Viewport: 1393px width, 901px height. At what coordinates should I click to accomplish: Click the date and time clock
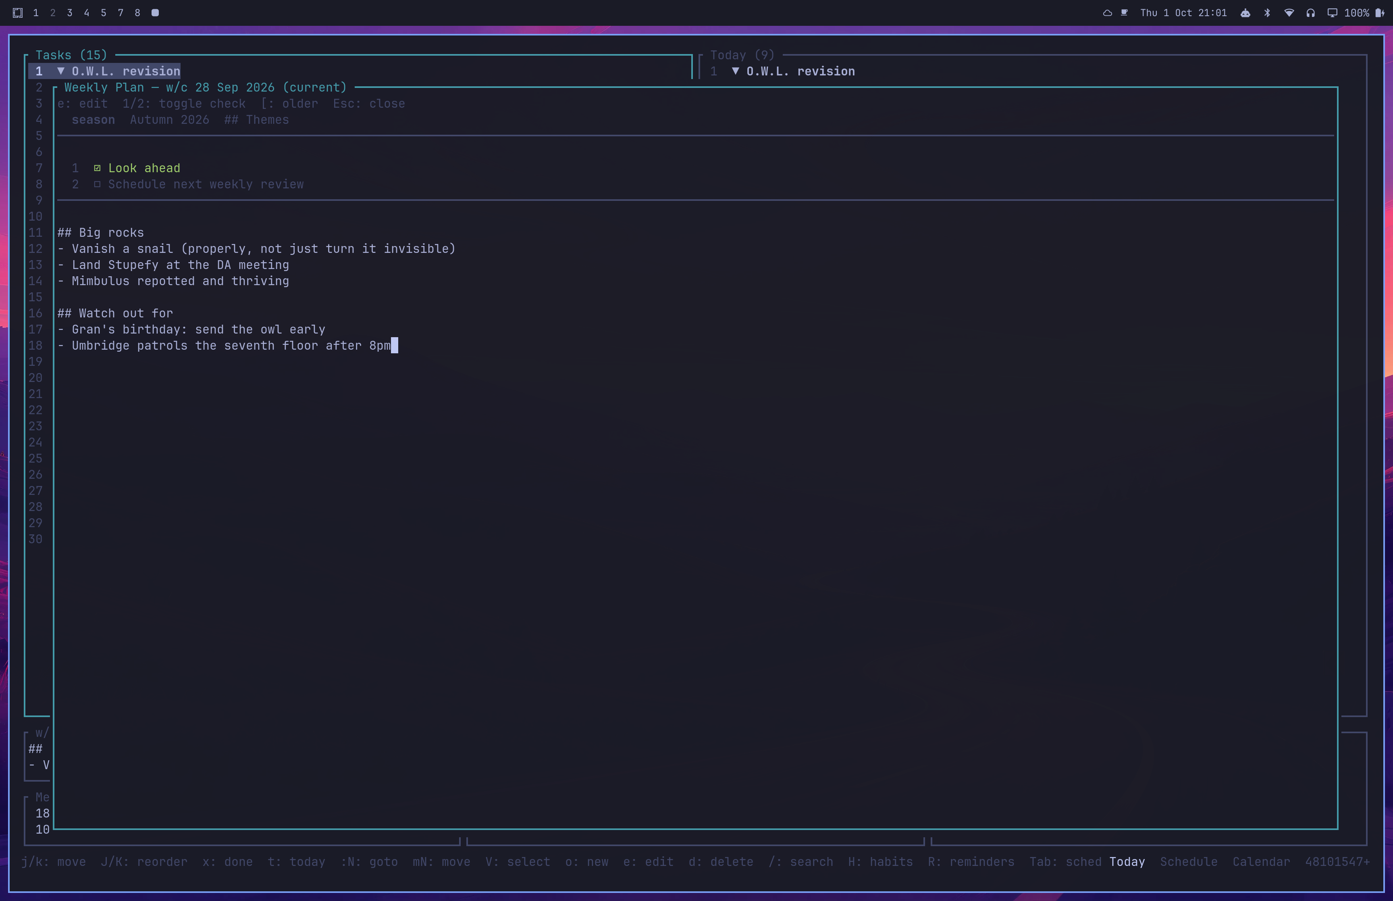point(1183,13)
